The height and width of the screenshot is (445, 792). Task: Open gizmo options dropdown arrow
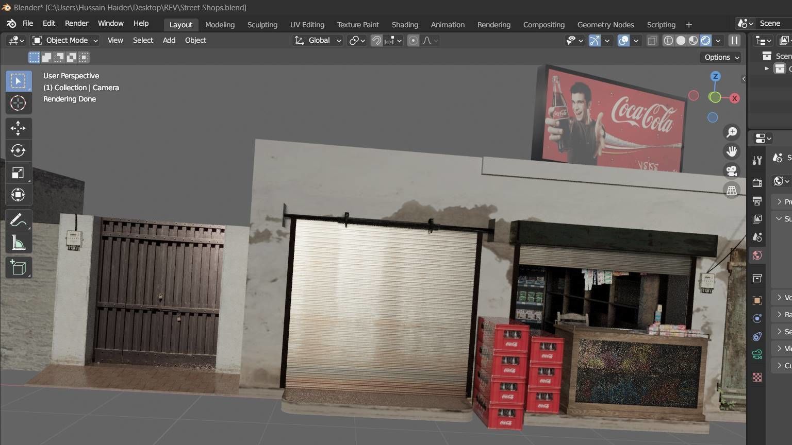[607, 40]
